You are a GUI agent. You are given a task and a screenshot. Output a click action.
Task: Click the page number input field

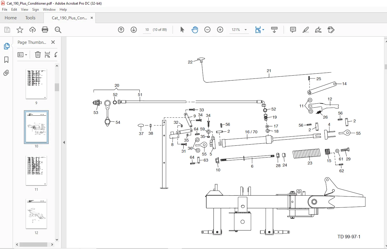pyautogui.click(x=147, y=30)
